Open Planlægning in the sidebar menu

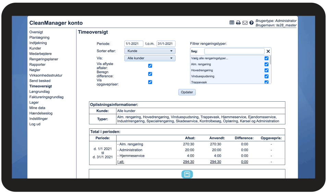(x=39, y=38)
